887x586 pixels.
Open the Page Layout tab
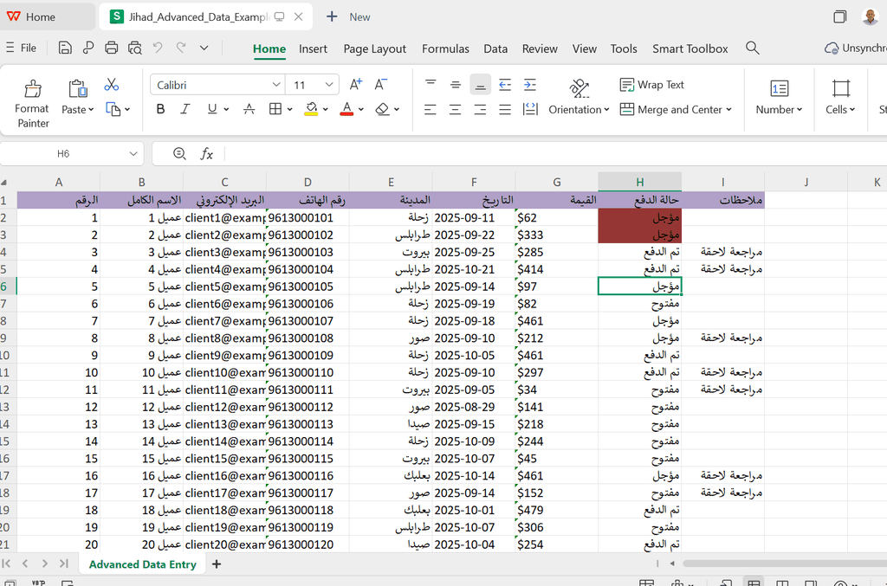point(374,48)
